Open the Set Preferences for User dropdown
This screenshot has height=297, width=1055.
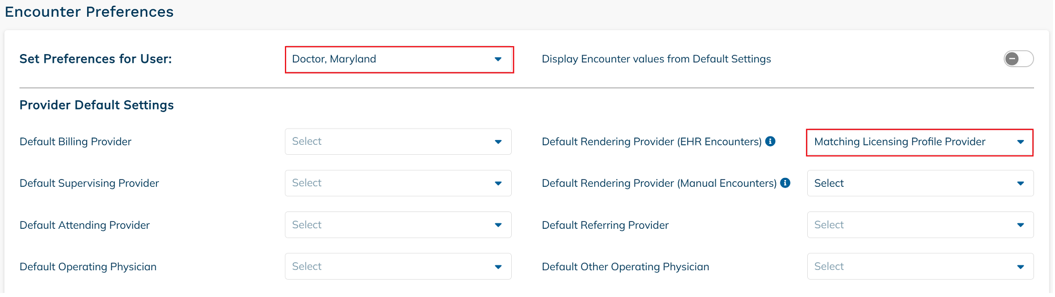click(398, 59)
